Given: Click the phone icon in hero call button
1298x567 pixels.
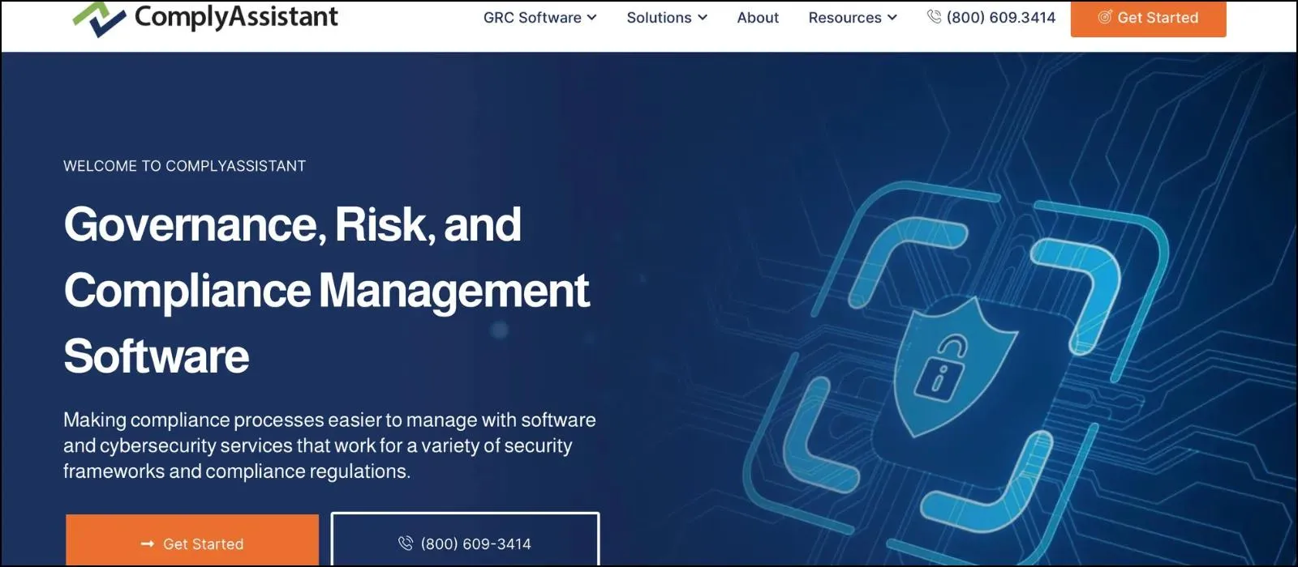Looking at the screenshot, I should [x=406, y=544].
